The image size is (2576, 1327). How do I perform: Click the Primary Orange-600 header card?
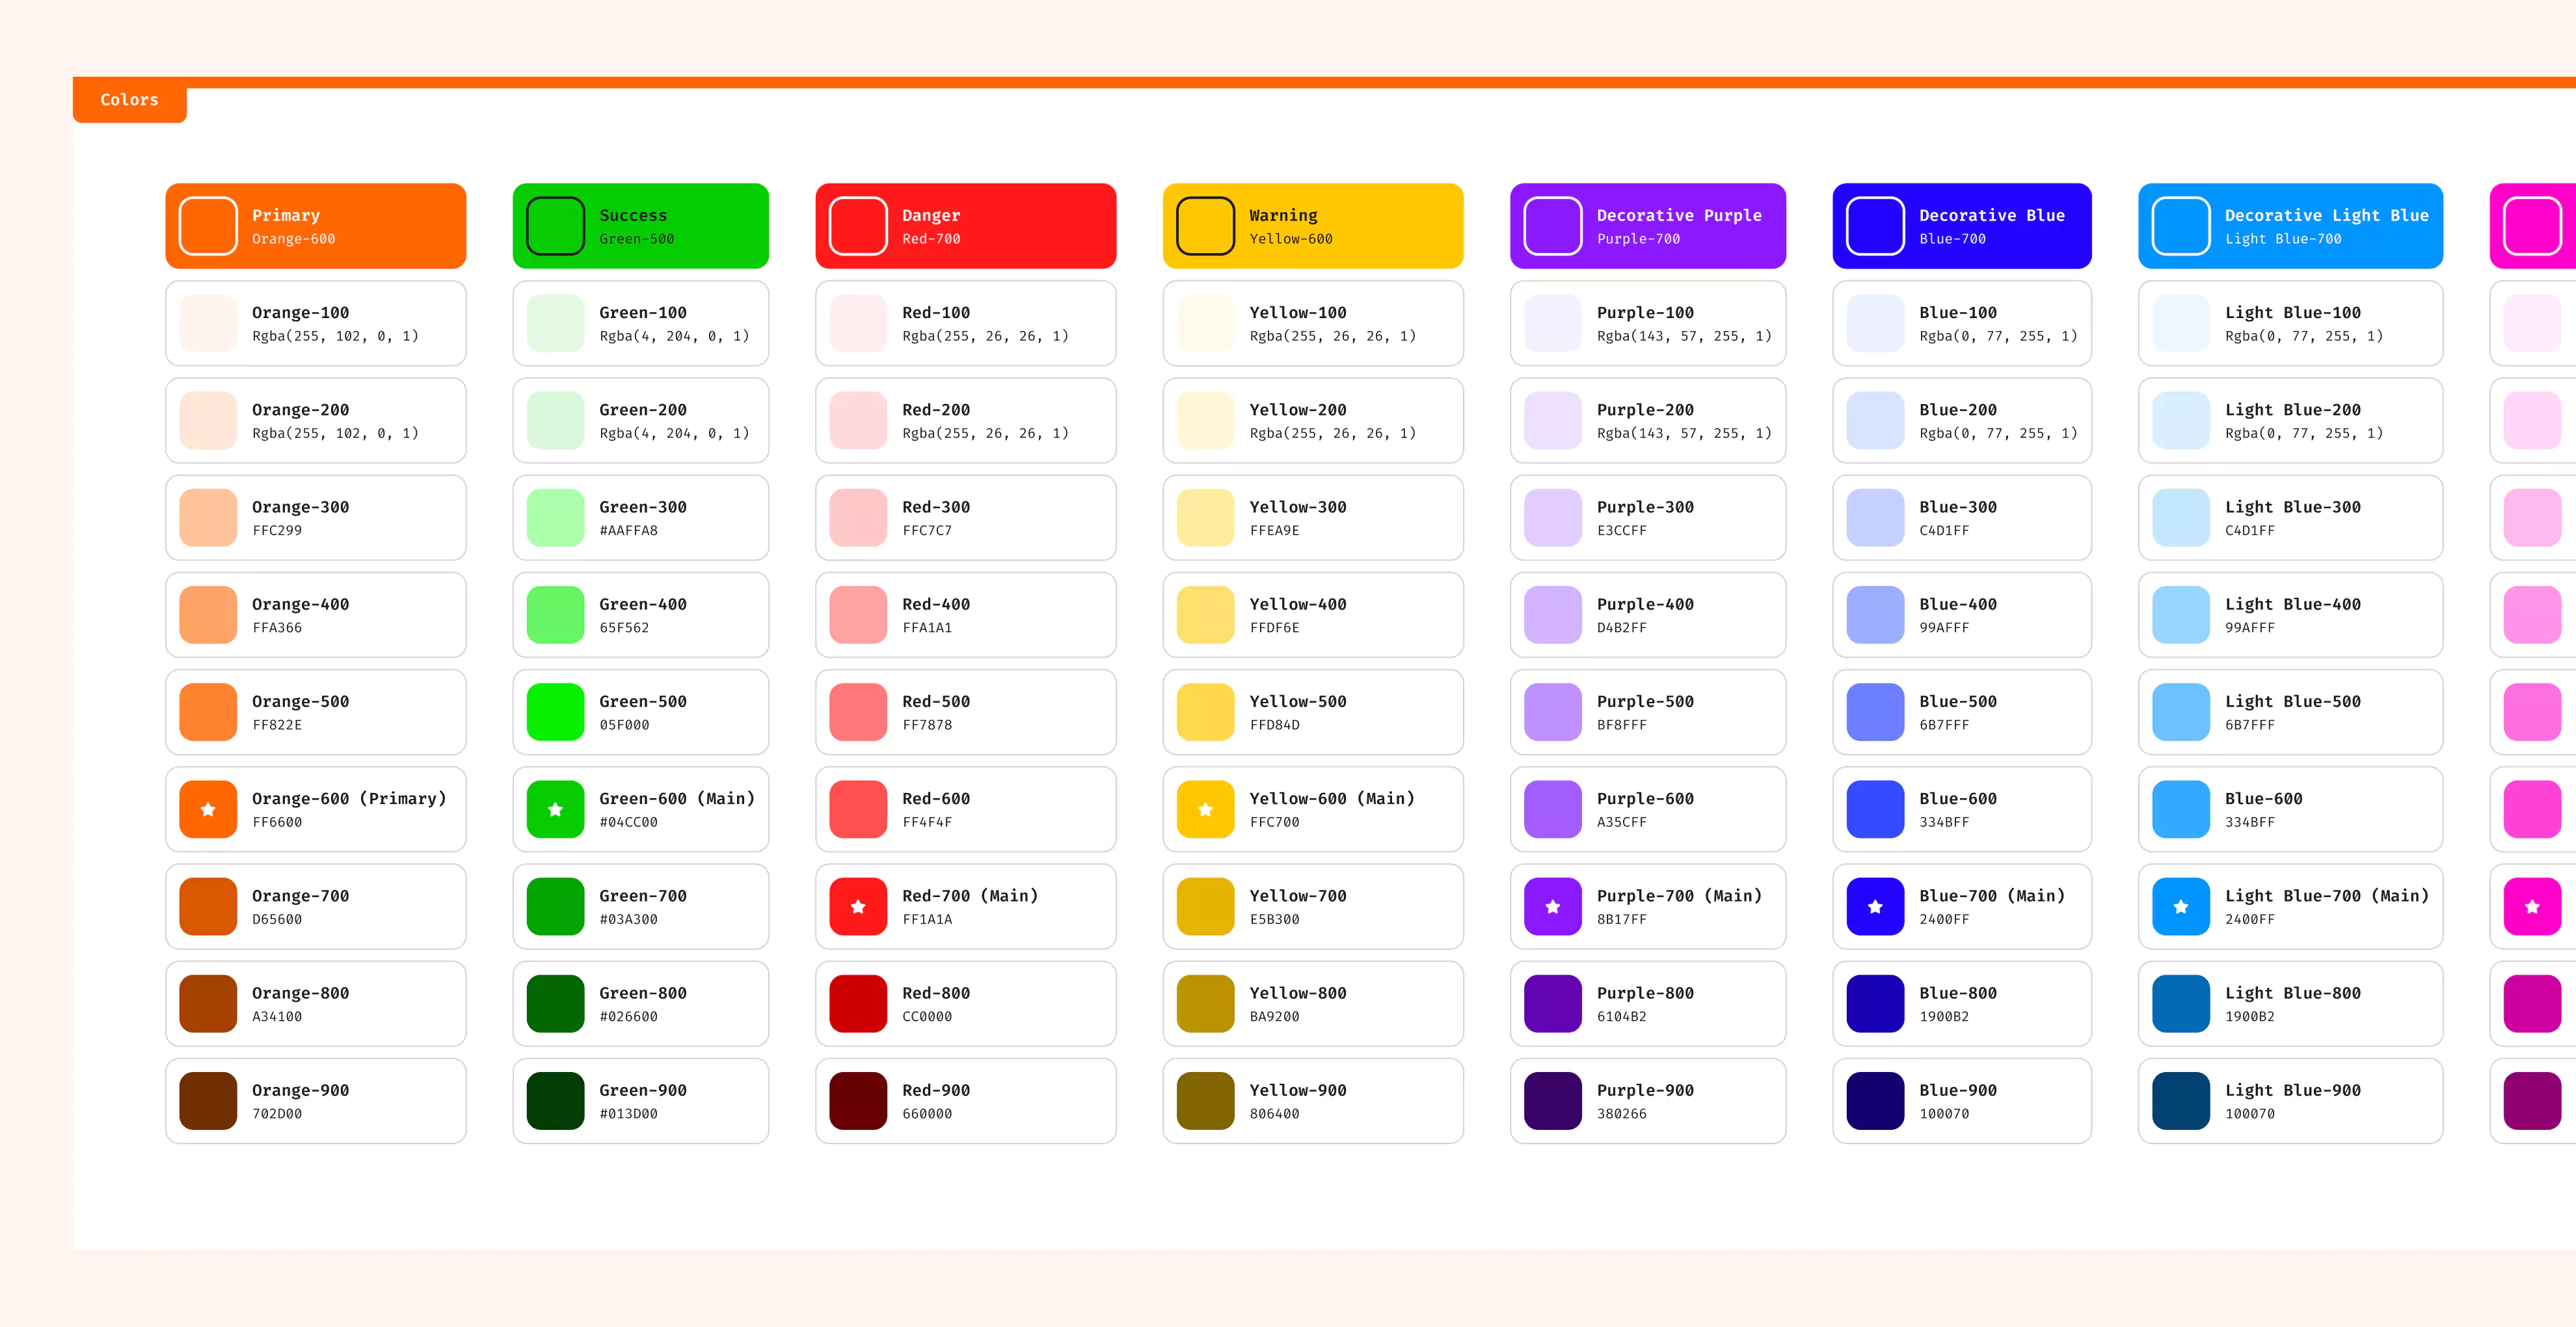315,226
